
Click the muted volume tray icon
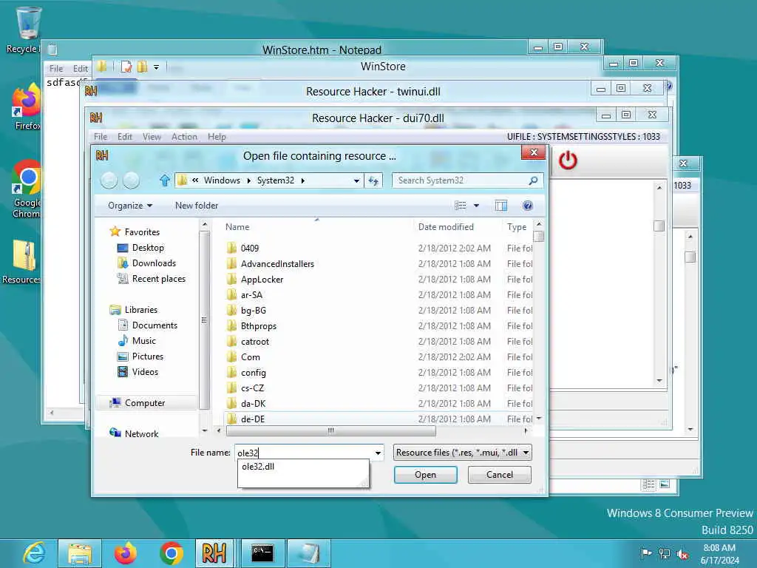pyautogui.click(x=682, y=553)
